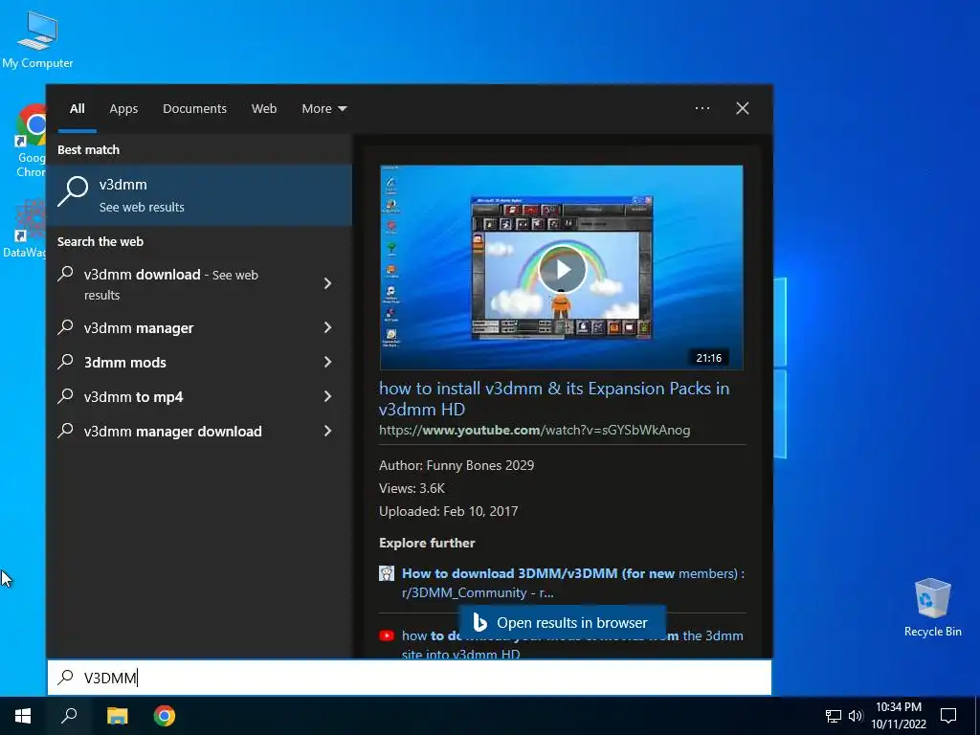Click 'Views: 3.6K' text

tap(412, 488)
